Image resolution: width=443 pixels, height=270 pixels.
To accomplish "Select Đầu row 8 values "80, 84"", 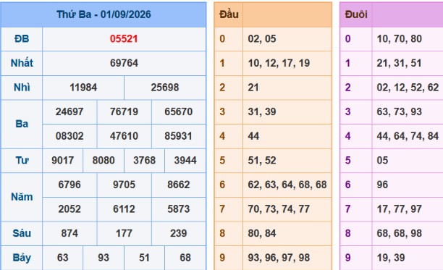I will [x=262, y=233].
